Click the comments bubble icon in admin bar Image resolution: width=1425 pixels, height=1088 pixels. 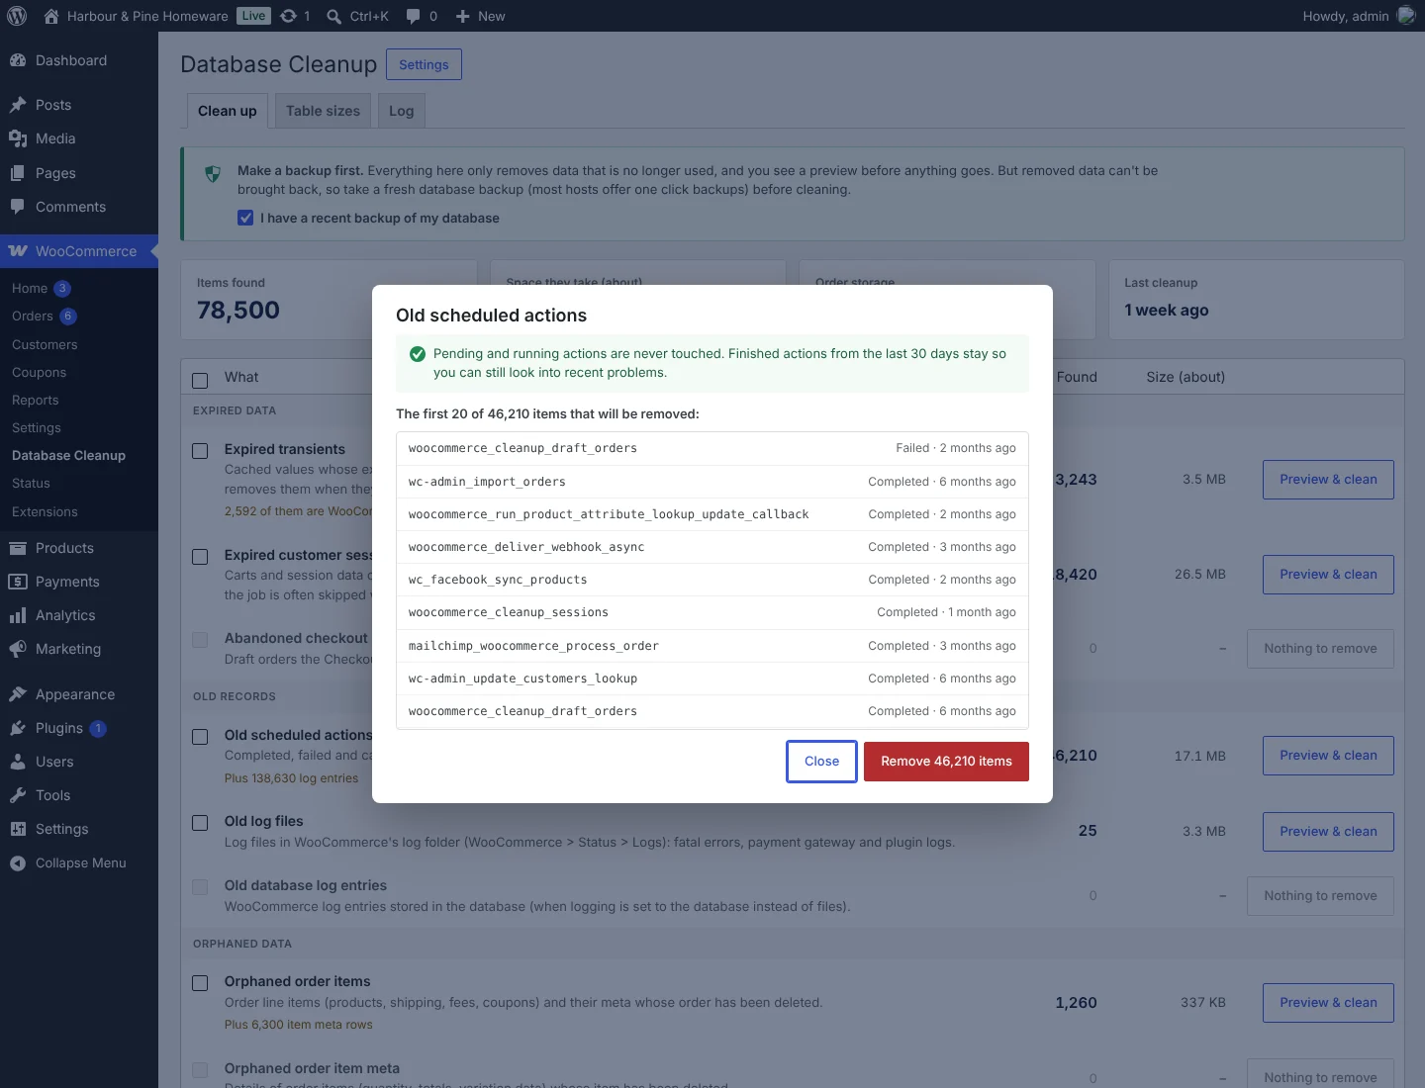(x=413, y=16)
